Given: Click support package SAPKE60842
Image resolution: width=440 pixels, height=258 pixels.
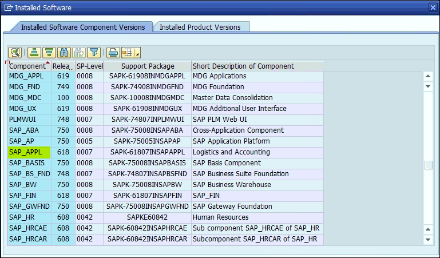Looking at the screenshot, I should click(x=148, y=217).
